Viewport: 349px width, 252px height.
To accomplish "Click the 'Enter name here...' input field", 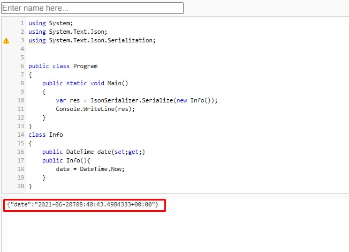I will pos(93,8).
